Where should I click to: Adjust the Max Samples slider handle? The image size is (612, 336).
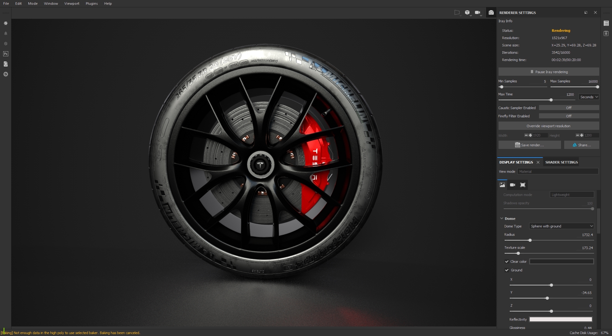(597, 87)
